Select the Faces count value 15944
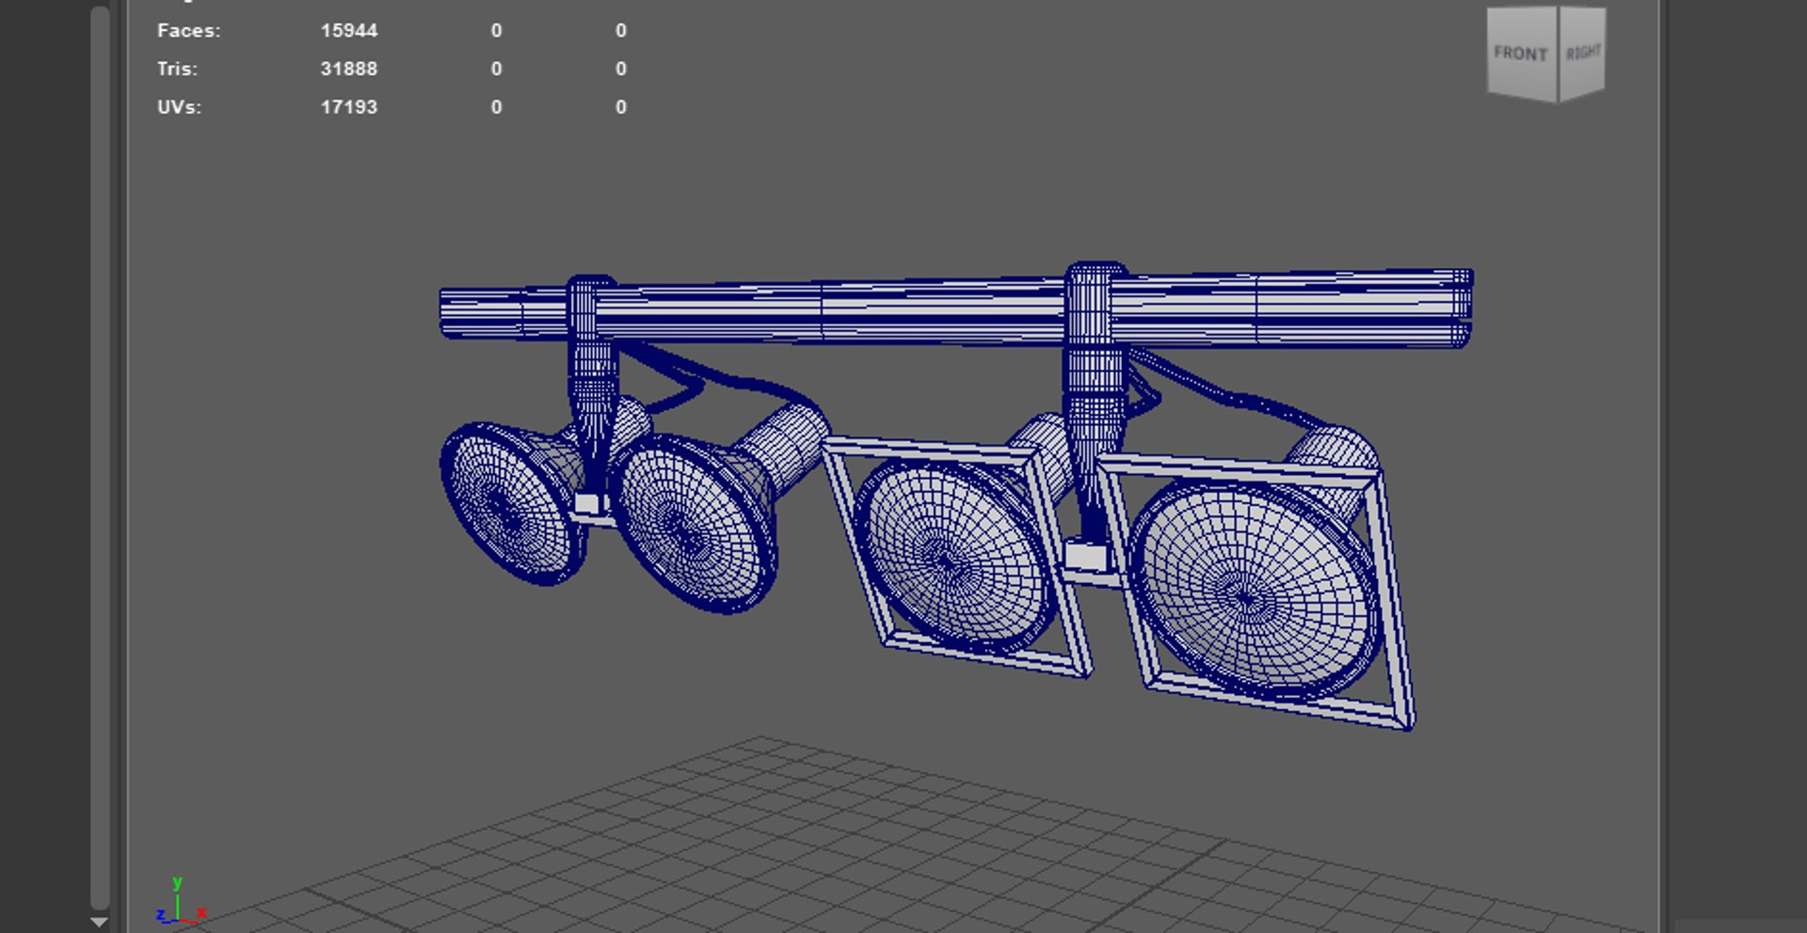The width and height of the screenshot is (1807, 933). 349,31
